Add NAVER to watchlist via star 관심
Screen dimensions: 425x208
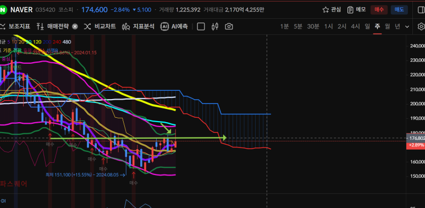[332, 10]
